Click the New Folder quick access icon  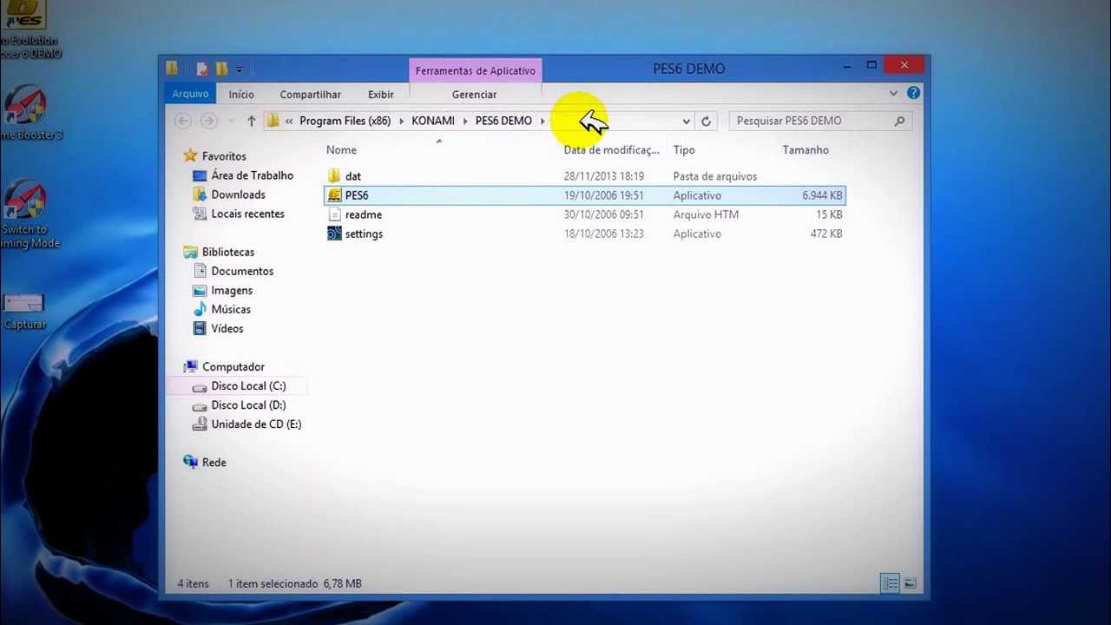tap(221, 69)
